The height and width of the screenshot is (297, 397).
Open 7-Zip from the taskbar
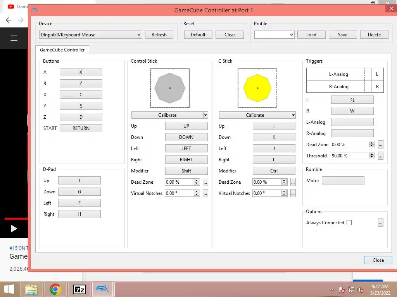click(x=79, y=289)
